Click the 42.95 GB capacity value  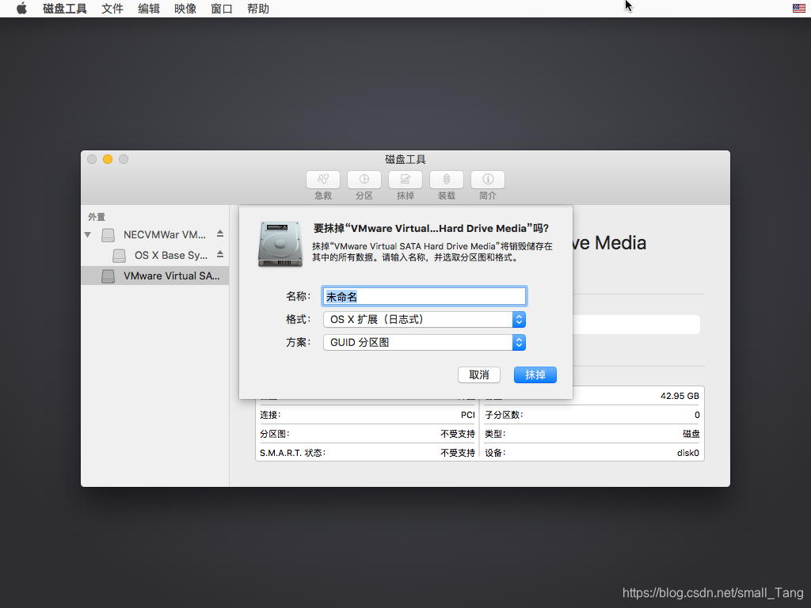680,396
